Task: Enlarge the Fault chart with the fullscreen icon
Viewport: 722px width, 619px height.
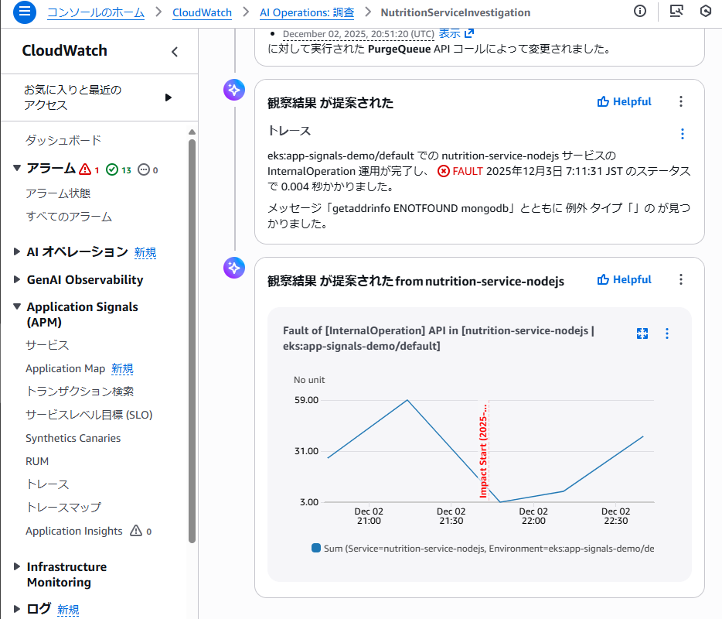Action: [x=642, y=333]
